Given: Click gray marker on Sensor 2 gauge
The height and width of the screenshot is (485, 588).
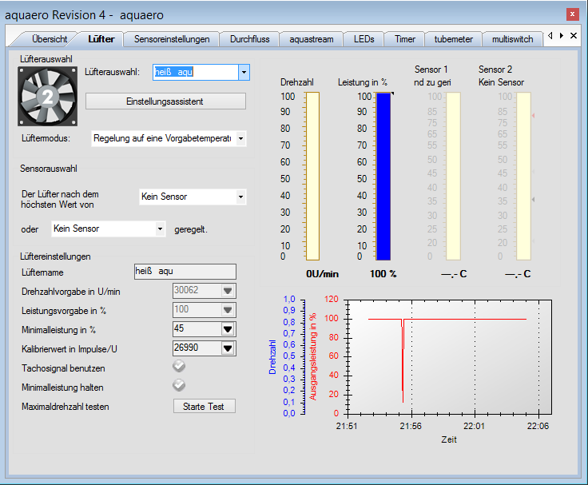Looking at the screenshot, I should click(x=534, y=198).
